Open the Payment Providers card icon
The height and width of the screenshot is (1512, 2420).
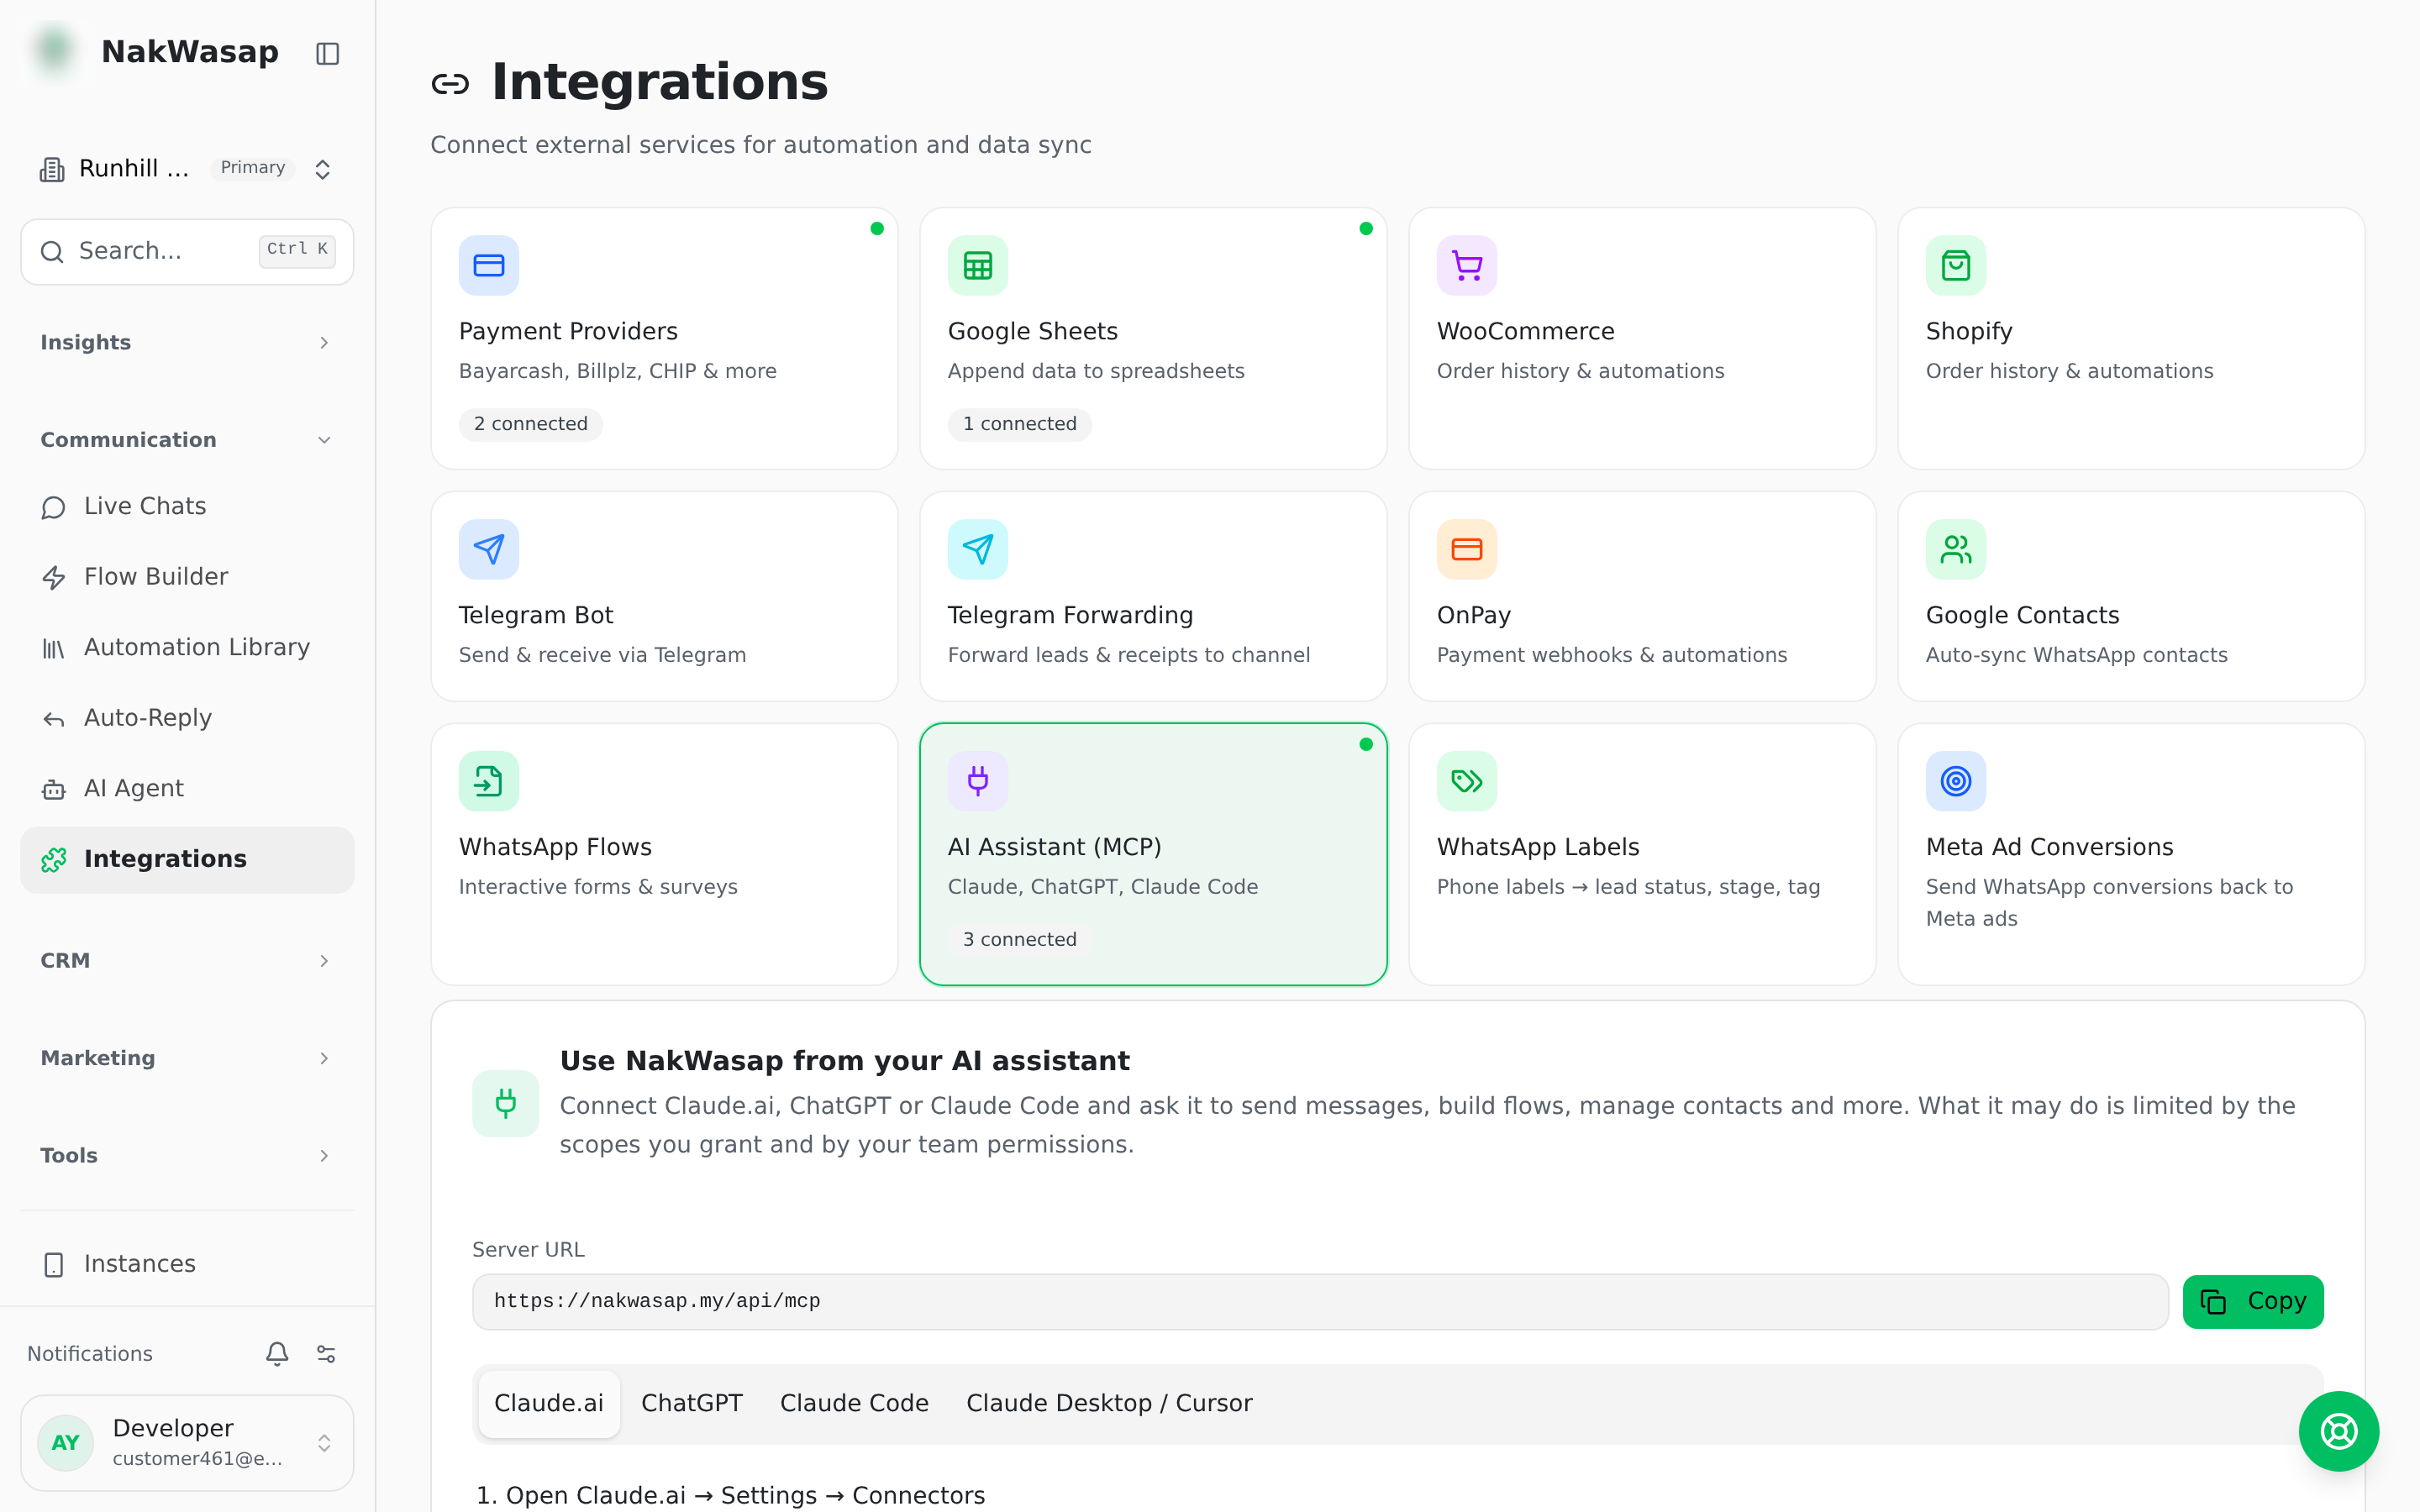(488, 265)
